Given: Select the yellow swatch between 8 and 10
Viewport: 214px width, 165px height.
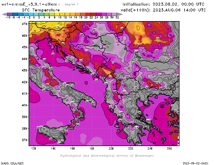Looking at the screenshot, I should point(57,14).
